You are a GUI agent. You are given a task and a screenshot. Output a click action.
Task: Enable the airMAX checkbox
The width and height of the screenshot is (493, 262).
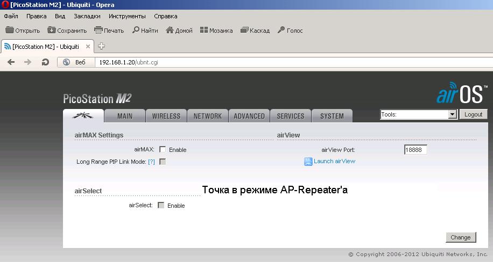pyautogui.click(x=163, y=149)
